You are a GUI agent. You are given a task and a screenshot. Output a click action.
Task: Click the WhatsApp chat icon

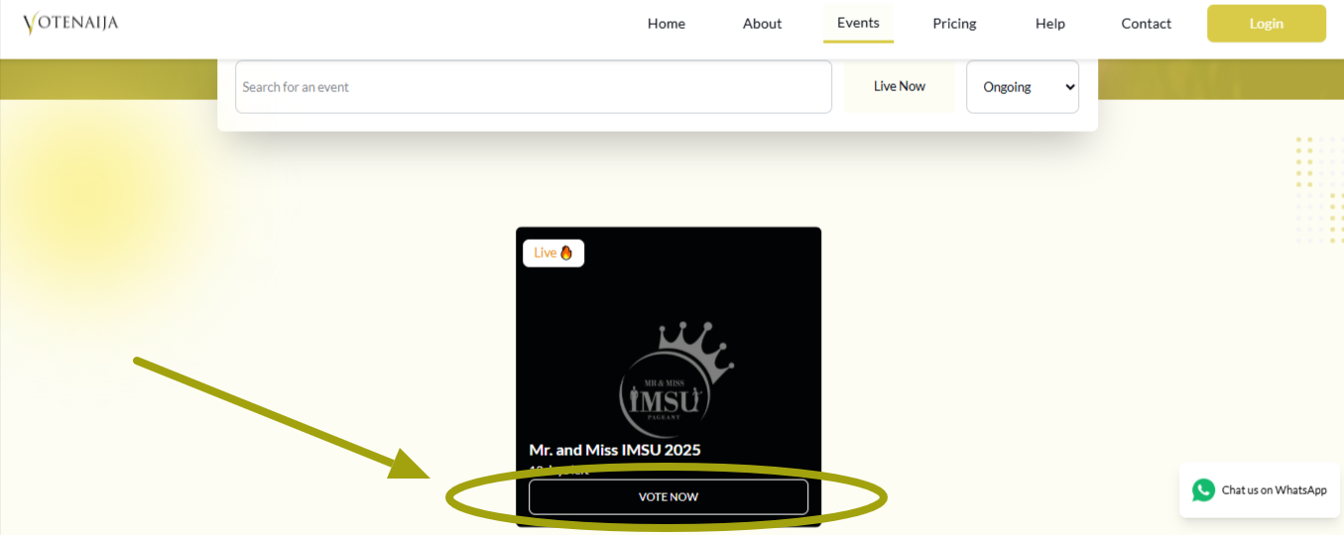[x=1203, y=489]
